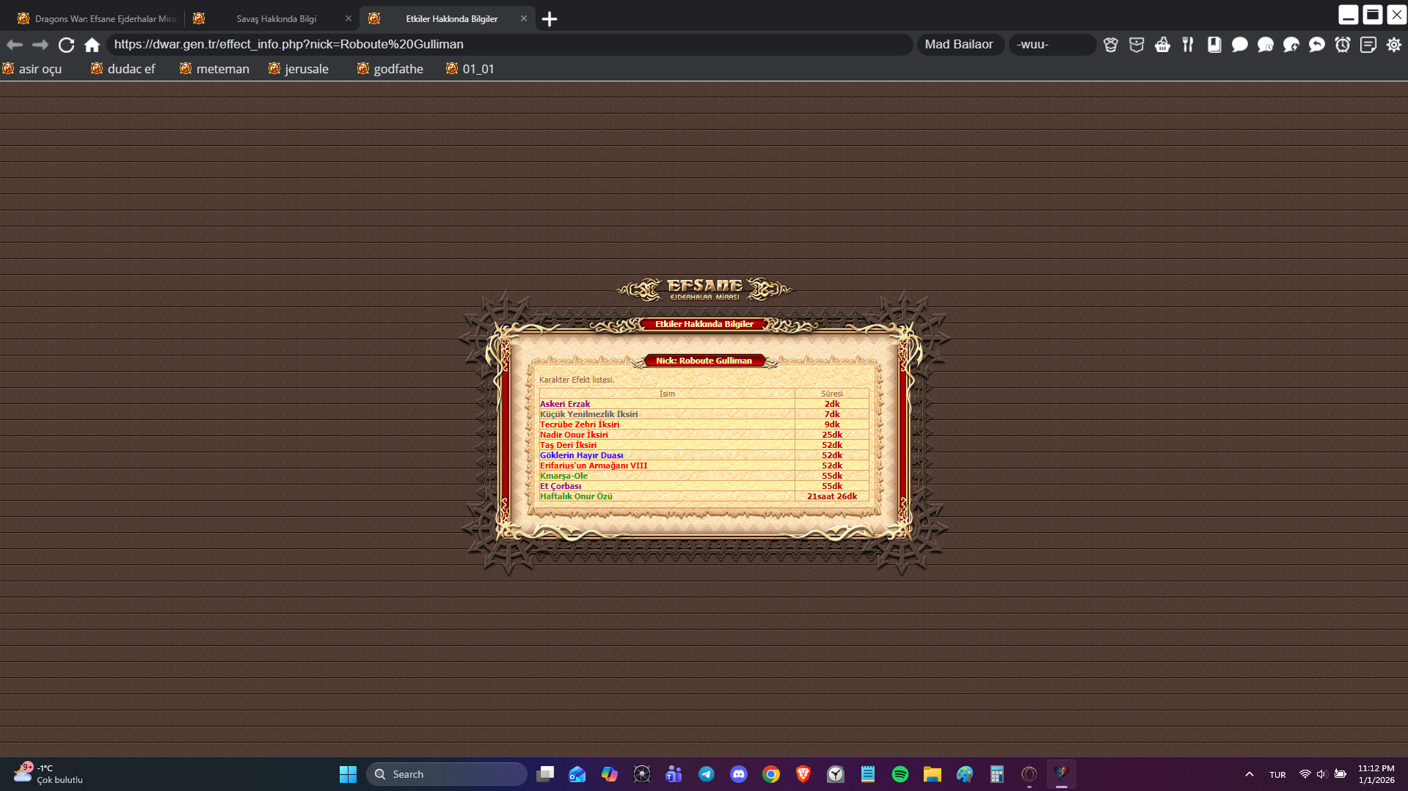
Task: Open the weather widget showing -1°C
Action: tap(49, 774)
